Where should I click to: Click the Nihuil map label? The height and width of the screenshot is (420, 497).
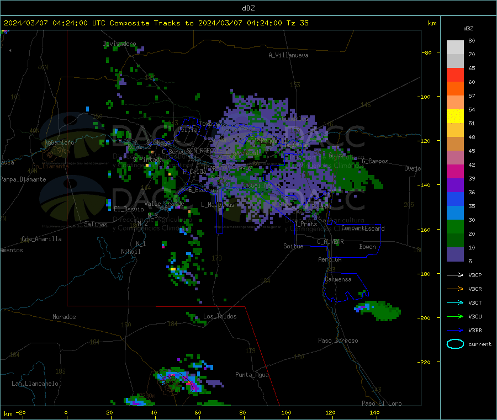[130, 252]
